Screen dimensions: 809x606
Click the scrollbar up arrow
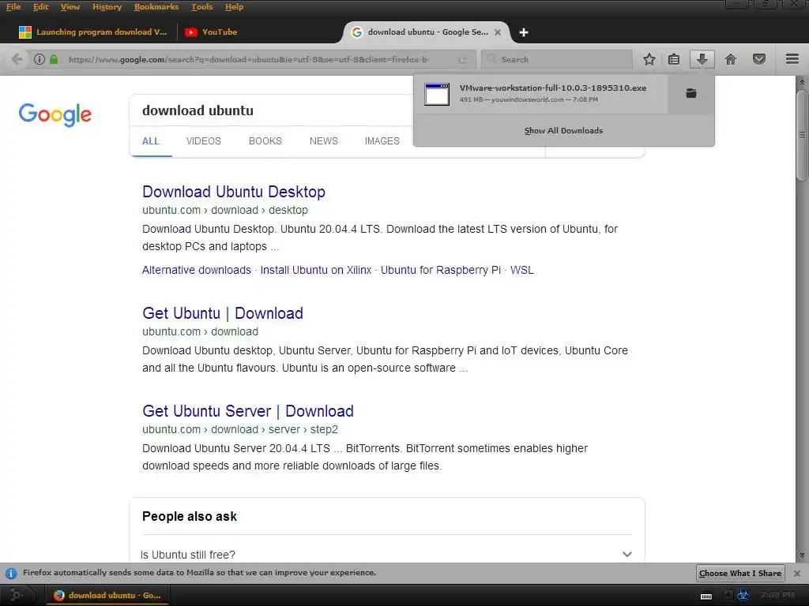click(802, 82)
